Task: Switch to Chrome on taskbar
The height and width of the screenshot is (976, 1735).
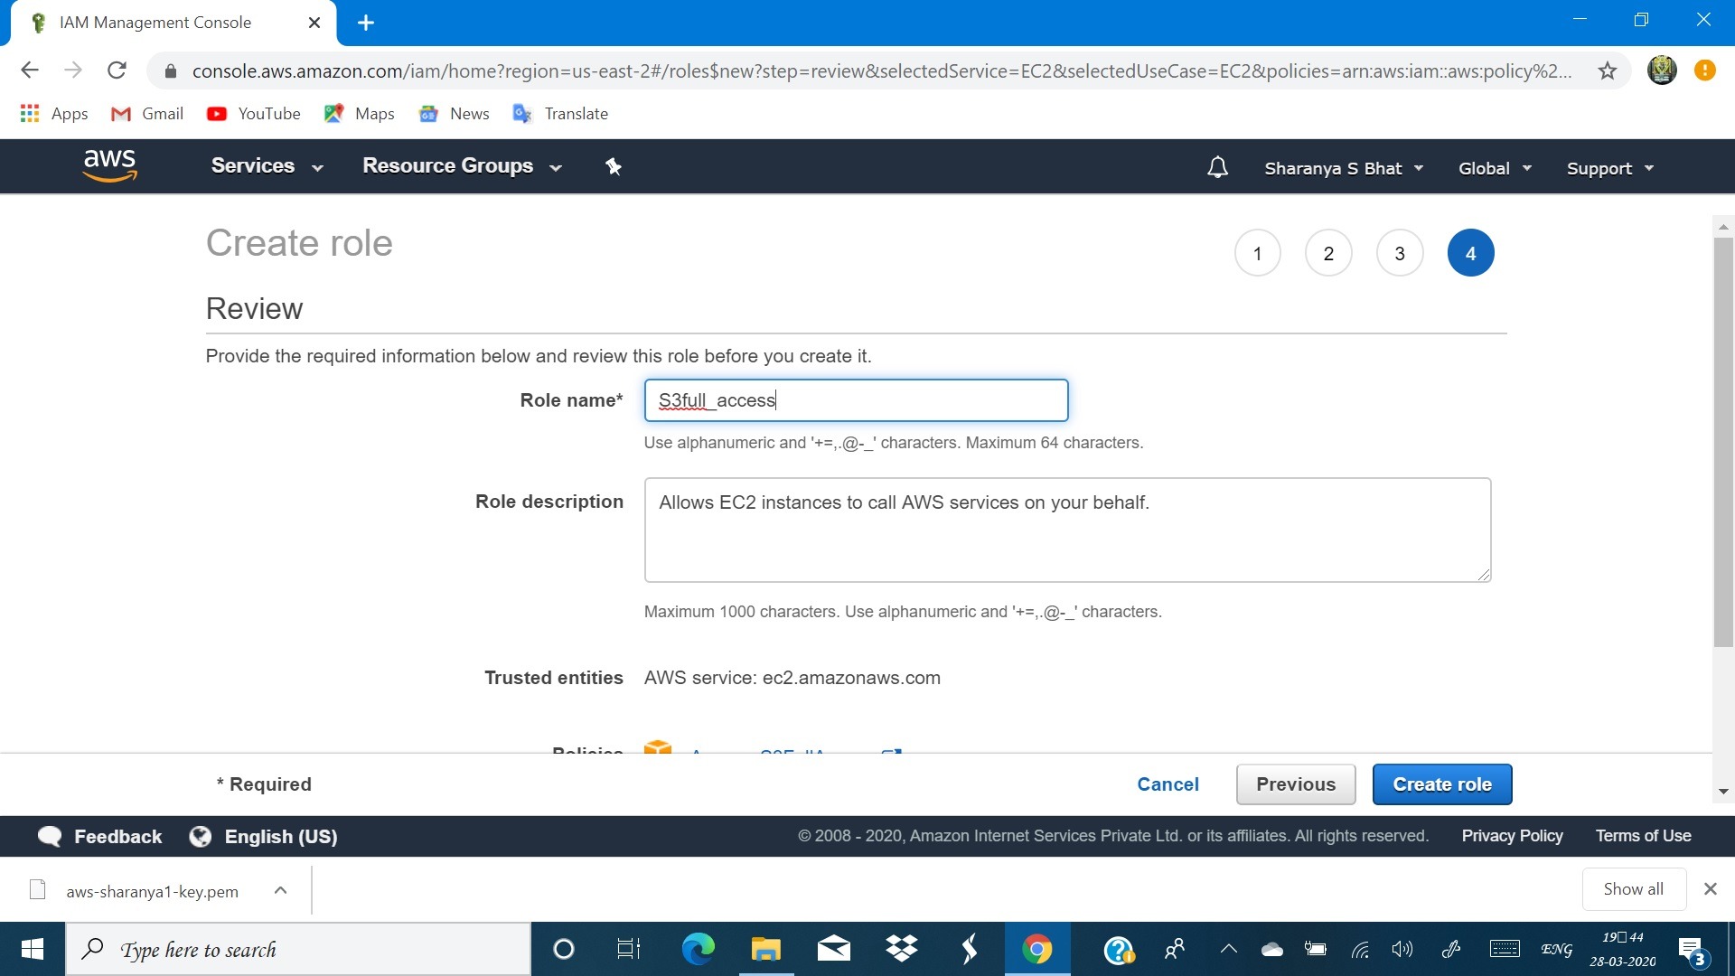Action: [1037, 949]
